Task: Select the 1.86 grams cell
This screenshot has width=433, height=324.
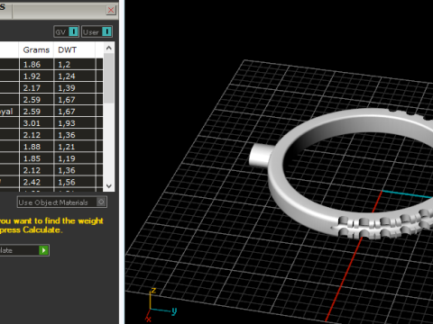Action: click(x=36, y=65)
